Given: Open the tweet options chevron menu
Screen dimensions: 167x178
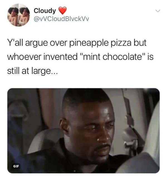Looking at the screenshot, I should coord(158,11).
